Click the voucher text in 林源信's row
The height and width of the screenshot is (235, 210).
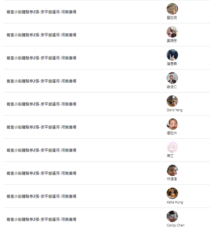41,173
